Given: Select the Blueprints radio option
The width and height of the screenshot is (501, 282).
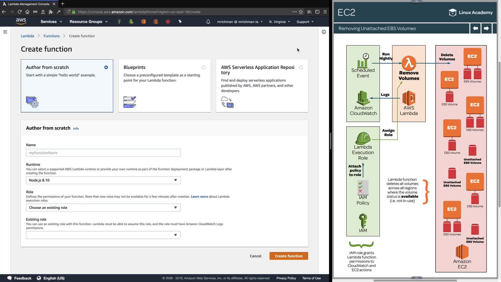Looking at the screenshot, I should pos(204,67).
